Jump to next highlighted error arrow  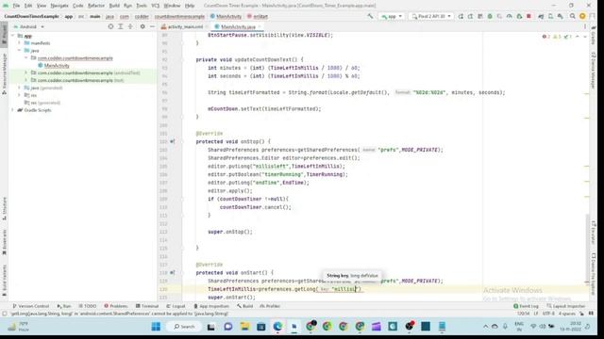[585, 37]
